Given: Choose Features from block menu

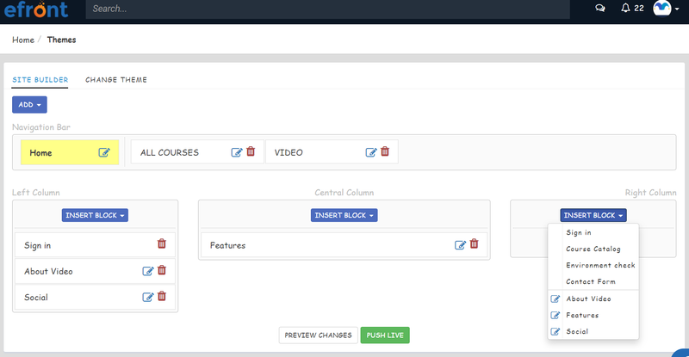Looking at the screenshot, I should tap(582, 316).
